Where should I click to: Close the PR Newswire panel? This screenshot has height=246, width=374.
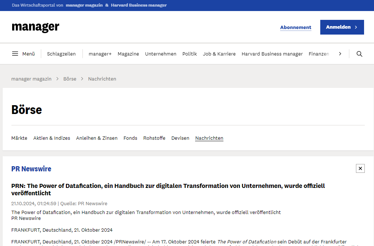tap(360, 168)
